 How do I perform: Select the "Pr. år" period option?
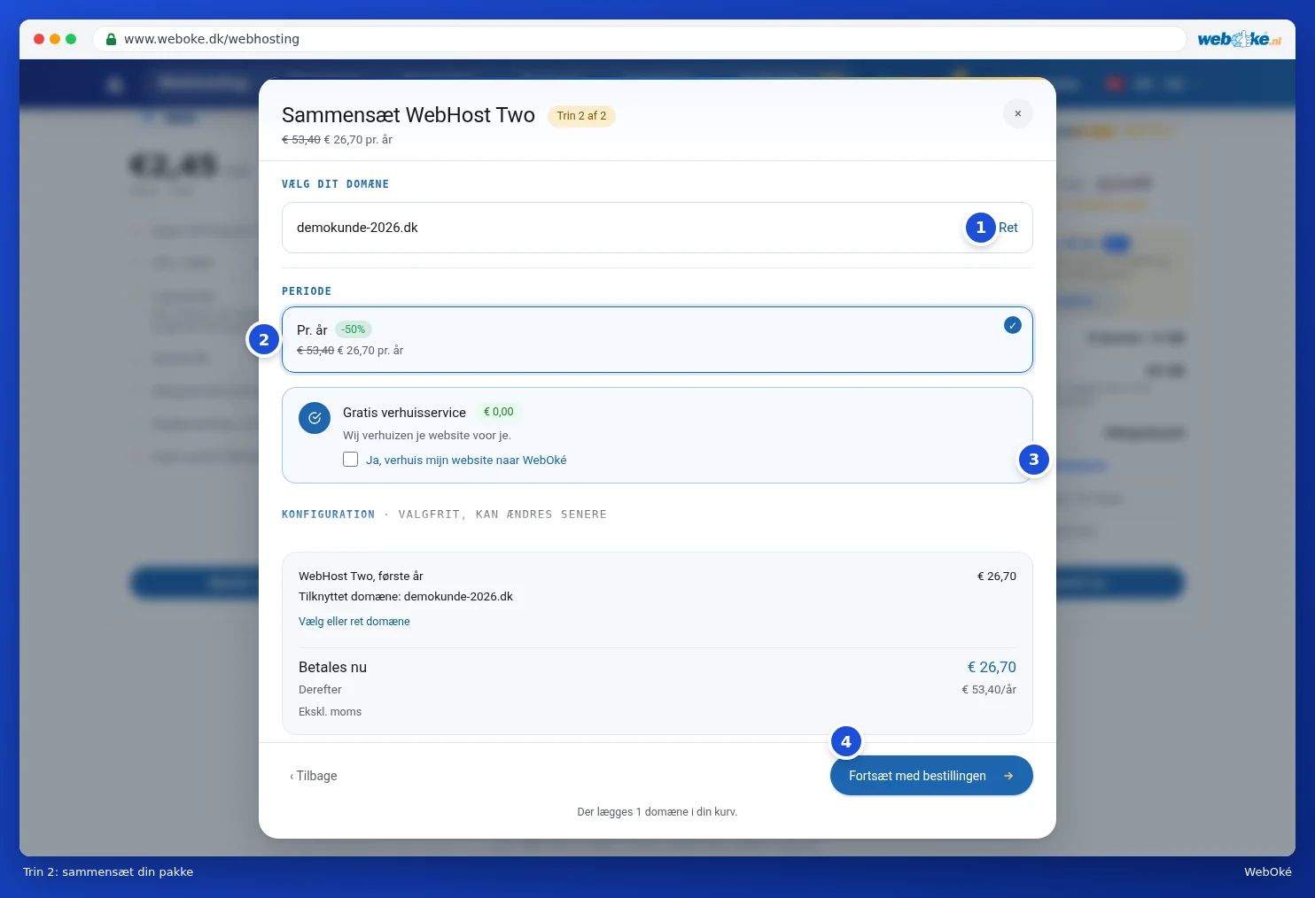coord(657,340)
